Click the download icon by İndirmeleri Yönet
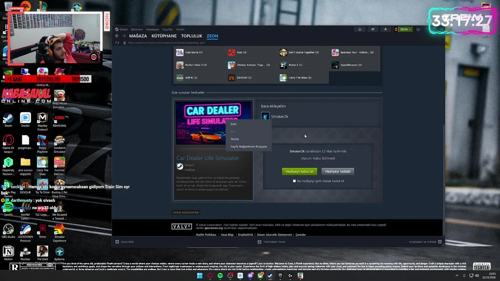The image size is (500, 281). (x=259, y=242)
